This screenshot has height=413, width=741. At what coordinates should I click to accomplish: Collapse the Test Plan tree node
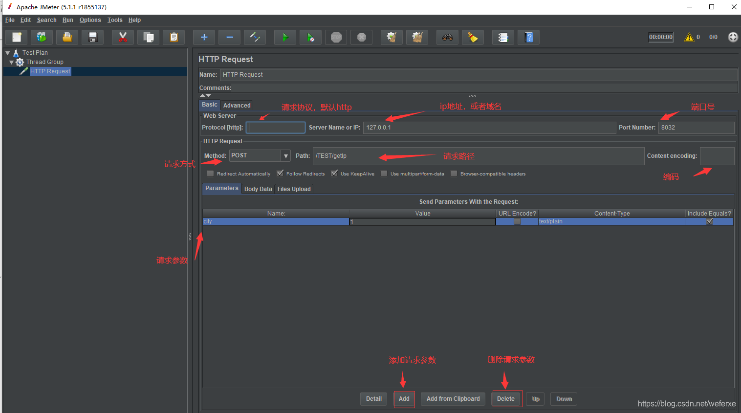coord(7,53)
